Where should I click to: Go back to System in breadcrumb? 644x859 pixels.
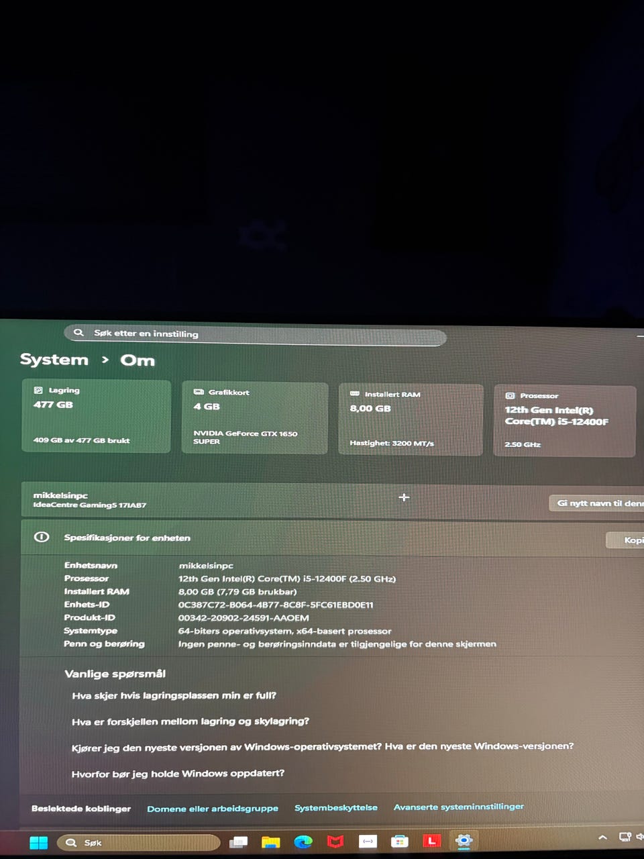click(x=54, y=360)
